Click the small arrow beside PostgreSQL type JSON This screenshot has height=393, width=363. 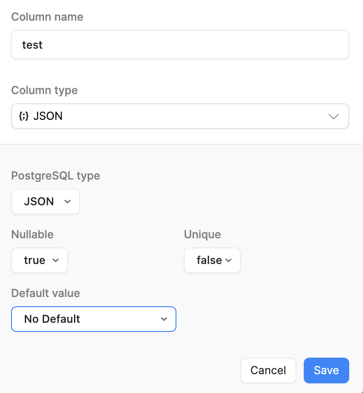click(x=68, y=202)
